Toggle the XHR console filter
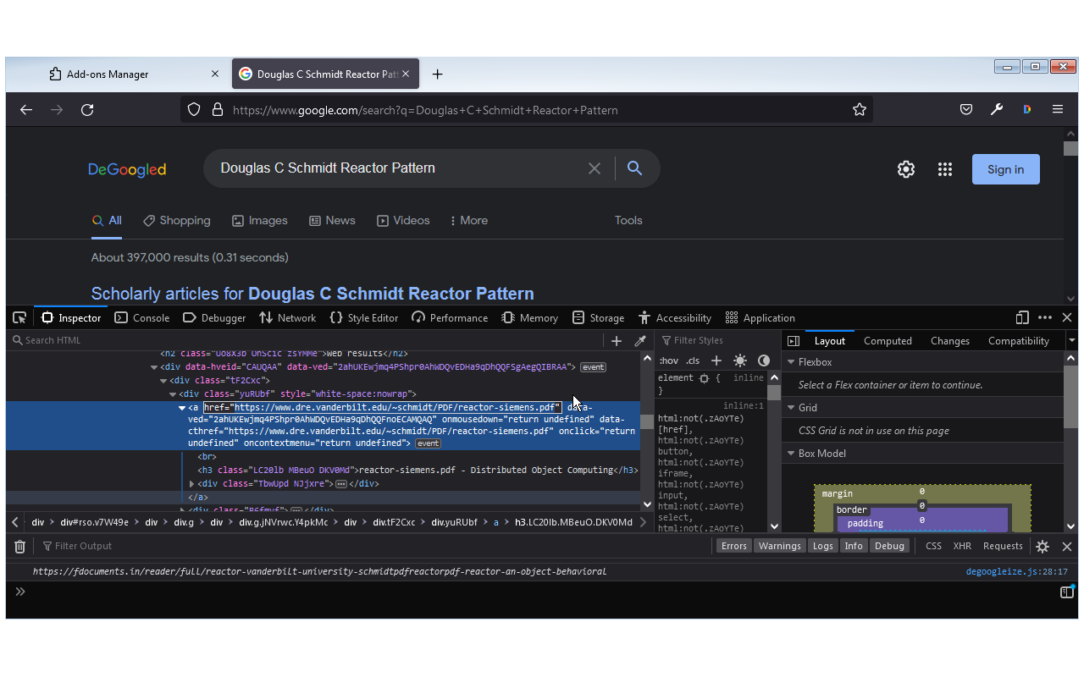1084x677 pixels. coord(962,546)
